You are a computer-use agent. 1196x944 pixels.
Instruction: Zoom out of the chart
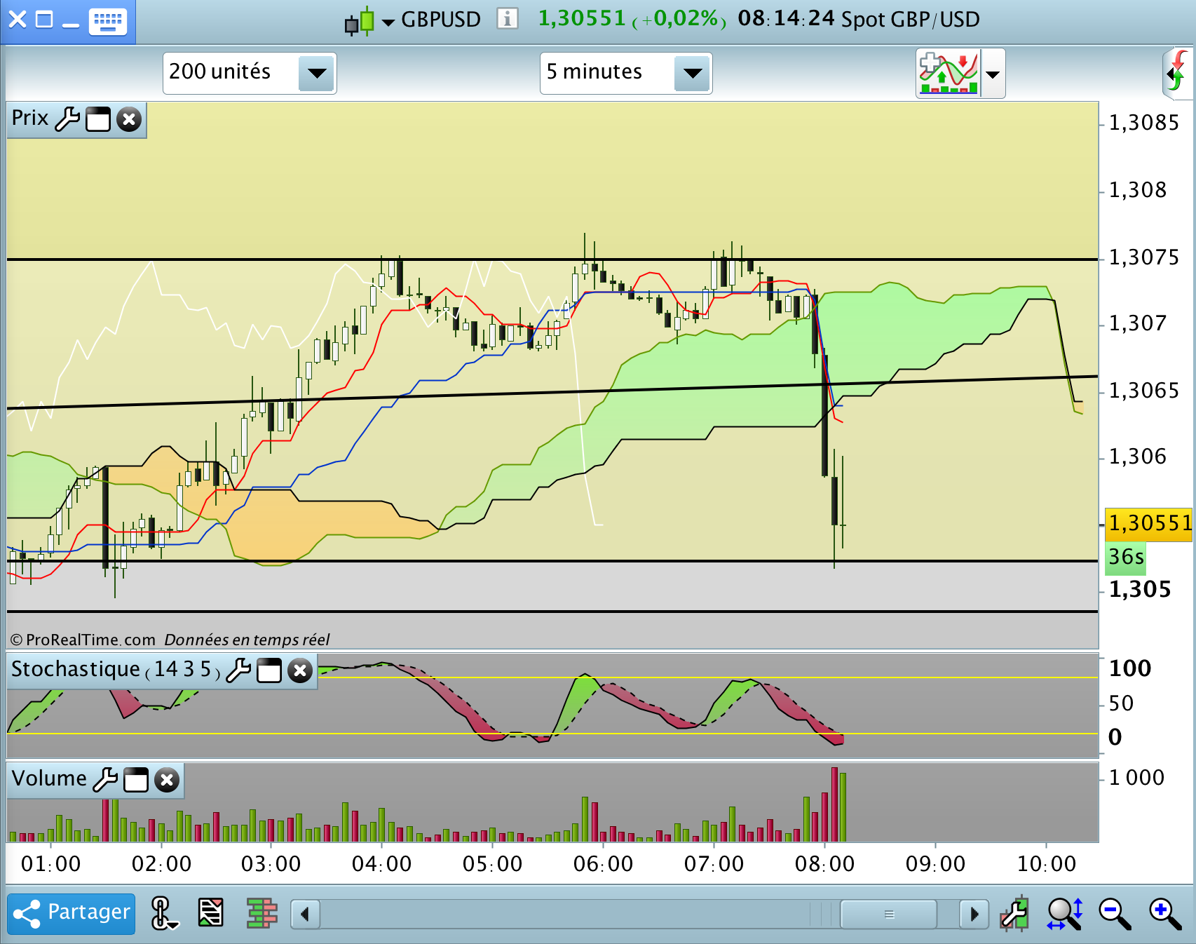1115,914
